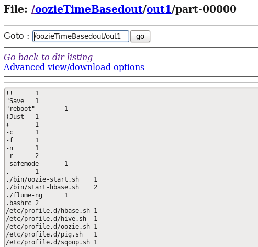
Task: Select the '"Save' row in file output
Action: click(x=23, y=101)
